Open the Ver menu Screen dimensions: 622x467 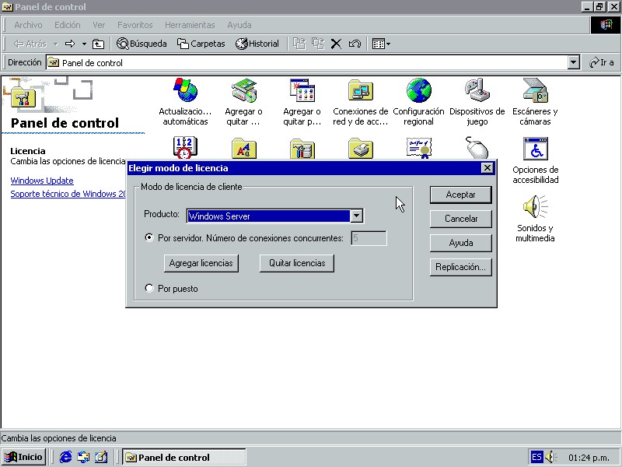(x=99, y=25)
